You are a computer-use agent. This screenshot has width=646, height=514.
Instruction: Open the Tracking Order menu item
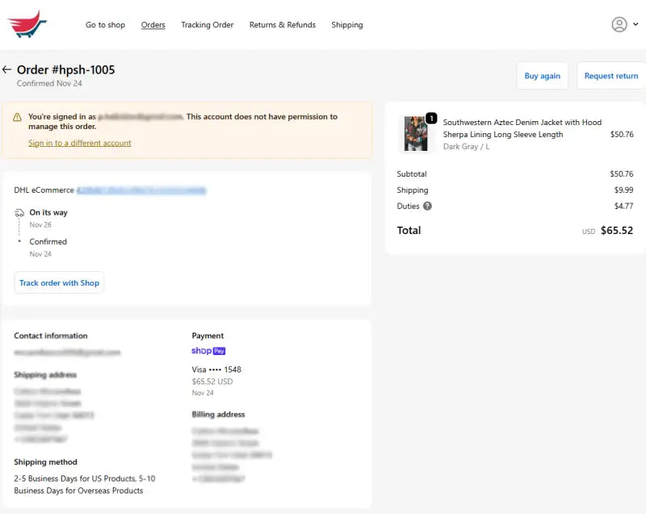(207, 25)
